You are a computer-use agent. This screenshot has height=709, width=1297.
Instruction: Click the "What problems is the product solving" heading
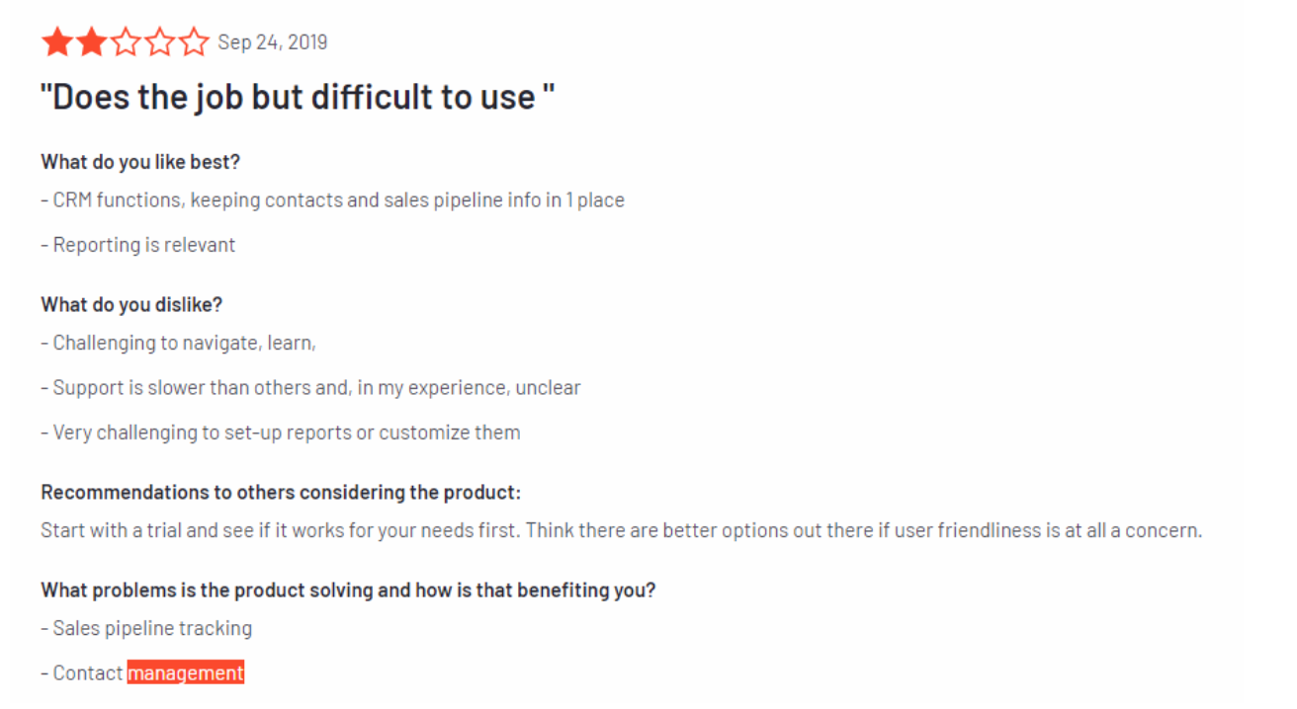(x=349, y=591)
